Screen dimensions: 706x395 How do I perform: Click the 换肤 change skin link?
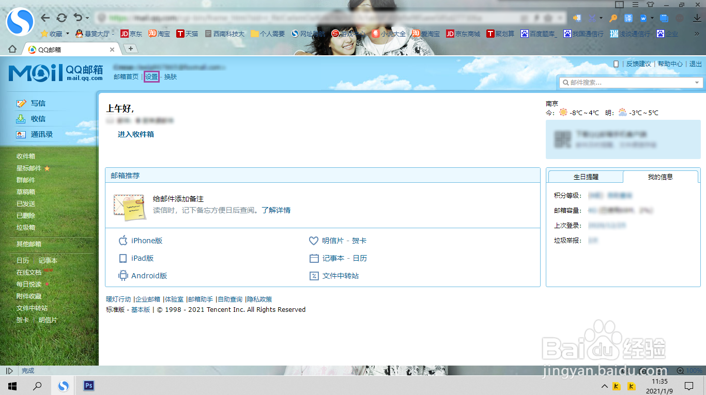click(171, 77)
